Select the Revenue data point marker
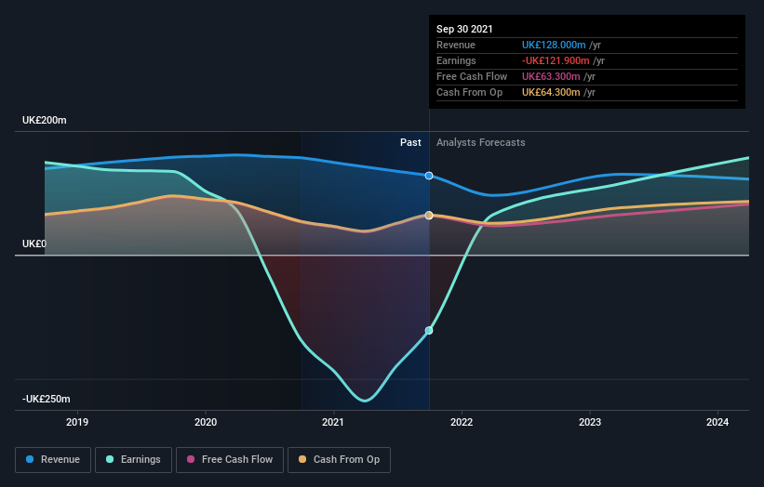Viewport: 764px width, 487px height. pos(429,176)
